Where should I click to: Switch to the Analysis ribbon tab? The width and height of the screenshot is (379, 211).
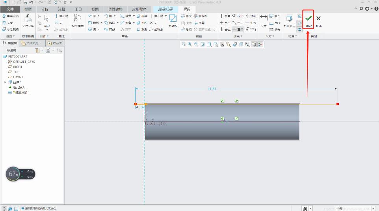45,9
